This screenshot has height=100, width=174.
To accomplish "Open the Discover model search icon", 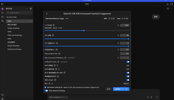I will coord(2,21).
